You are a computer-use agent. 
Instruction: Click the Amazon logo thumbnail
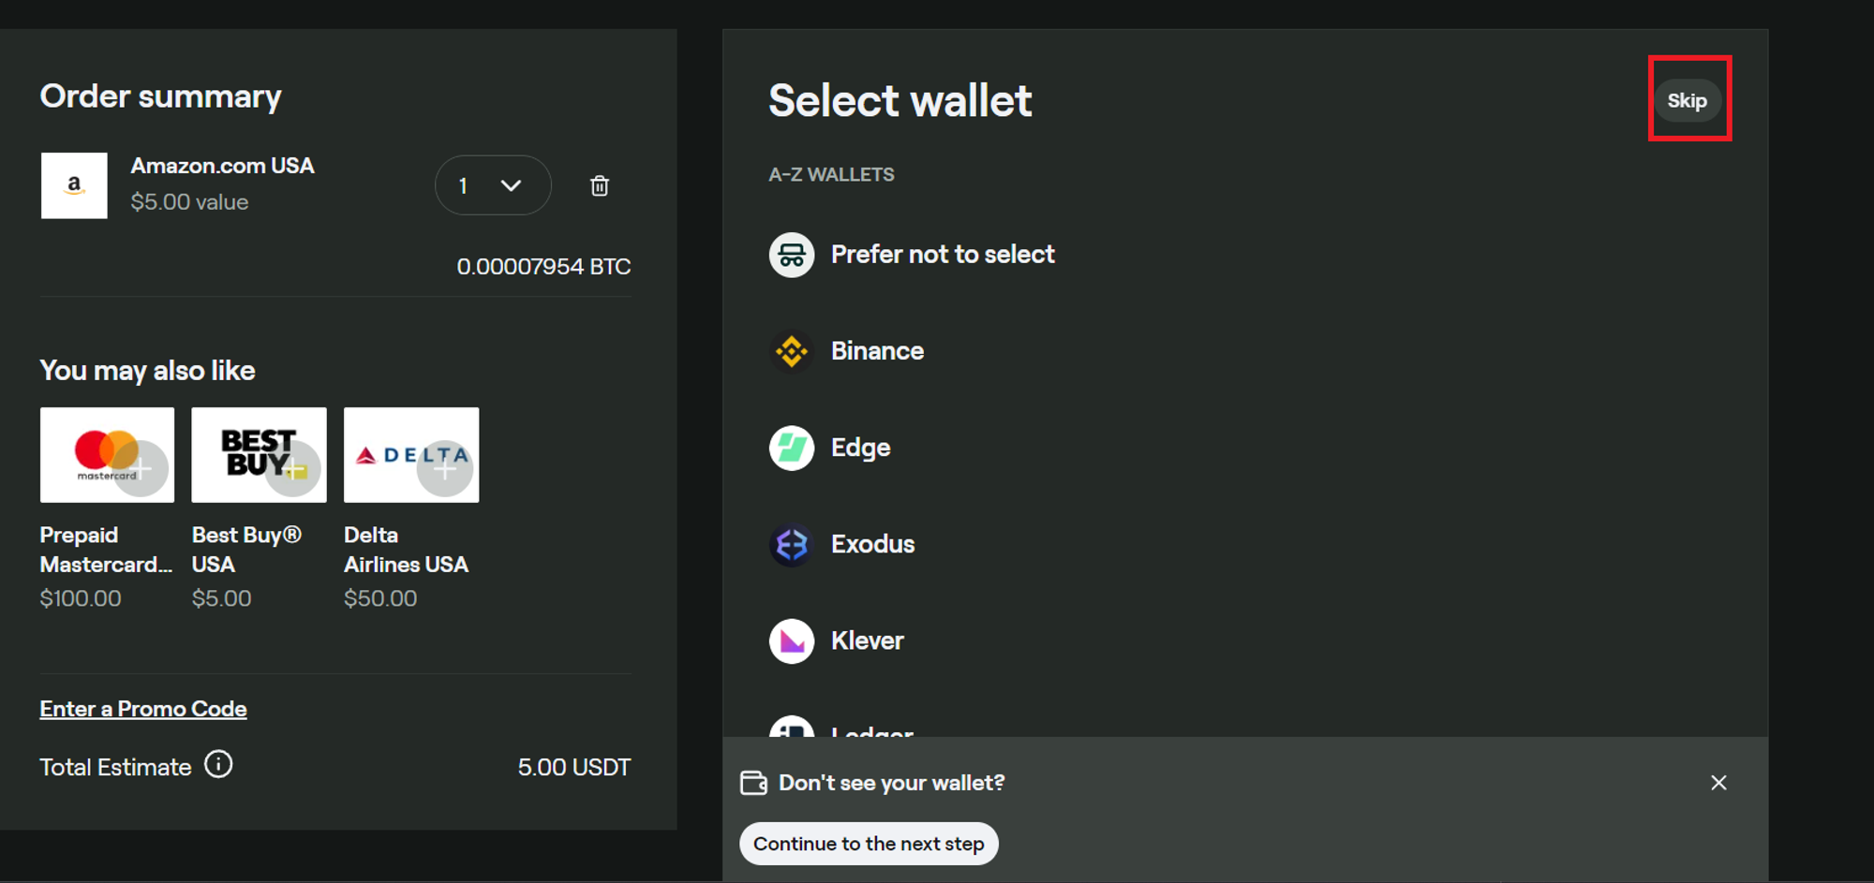[74, 185]
